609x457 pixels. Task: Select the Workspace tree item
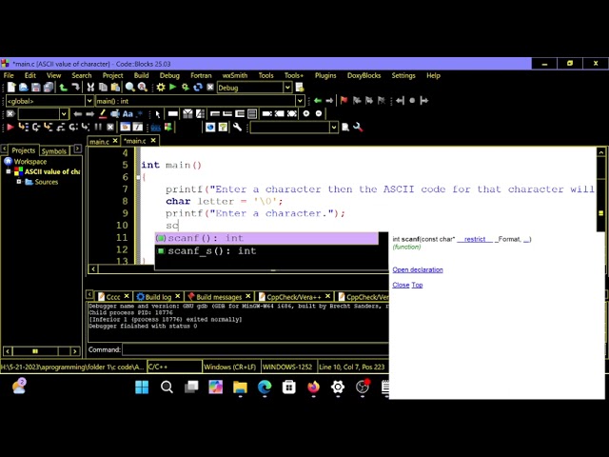point(29,161)
